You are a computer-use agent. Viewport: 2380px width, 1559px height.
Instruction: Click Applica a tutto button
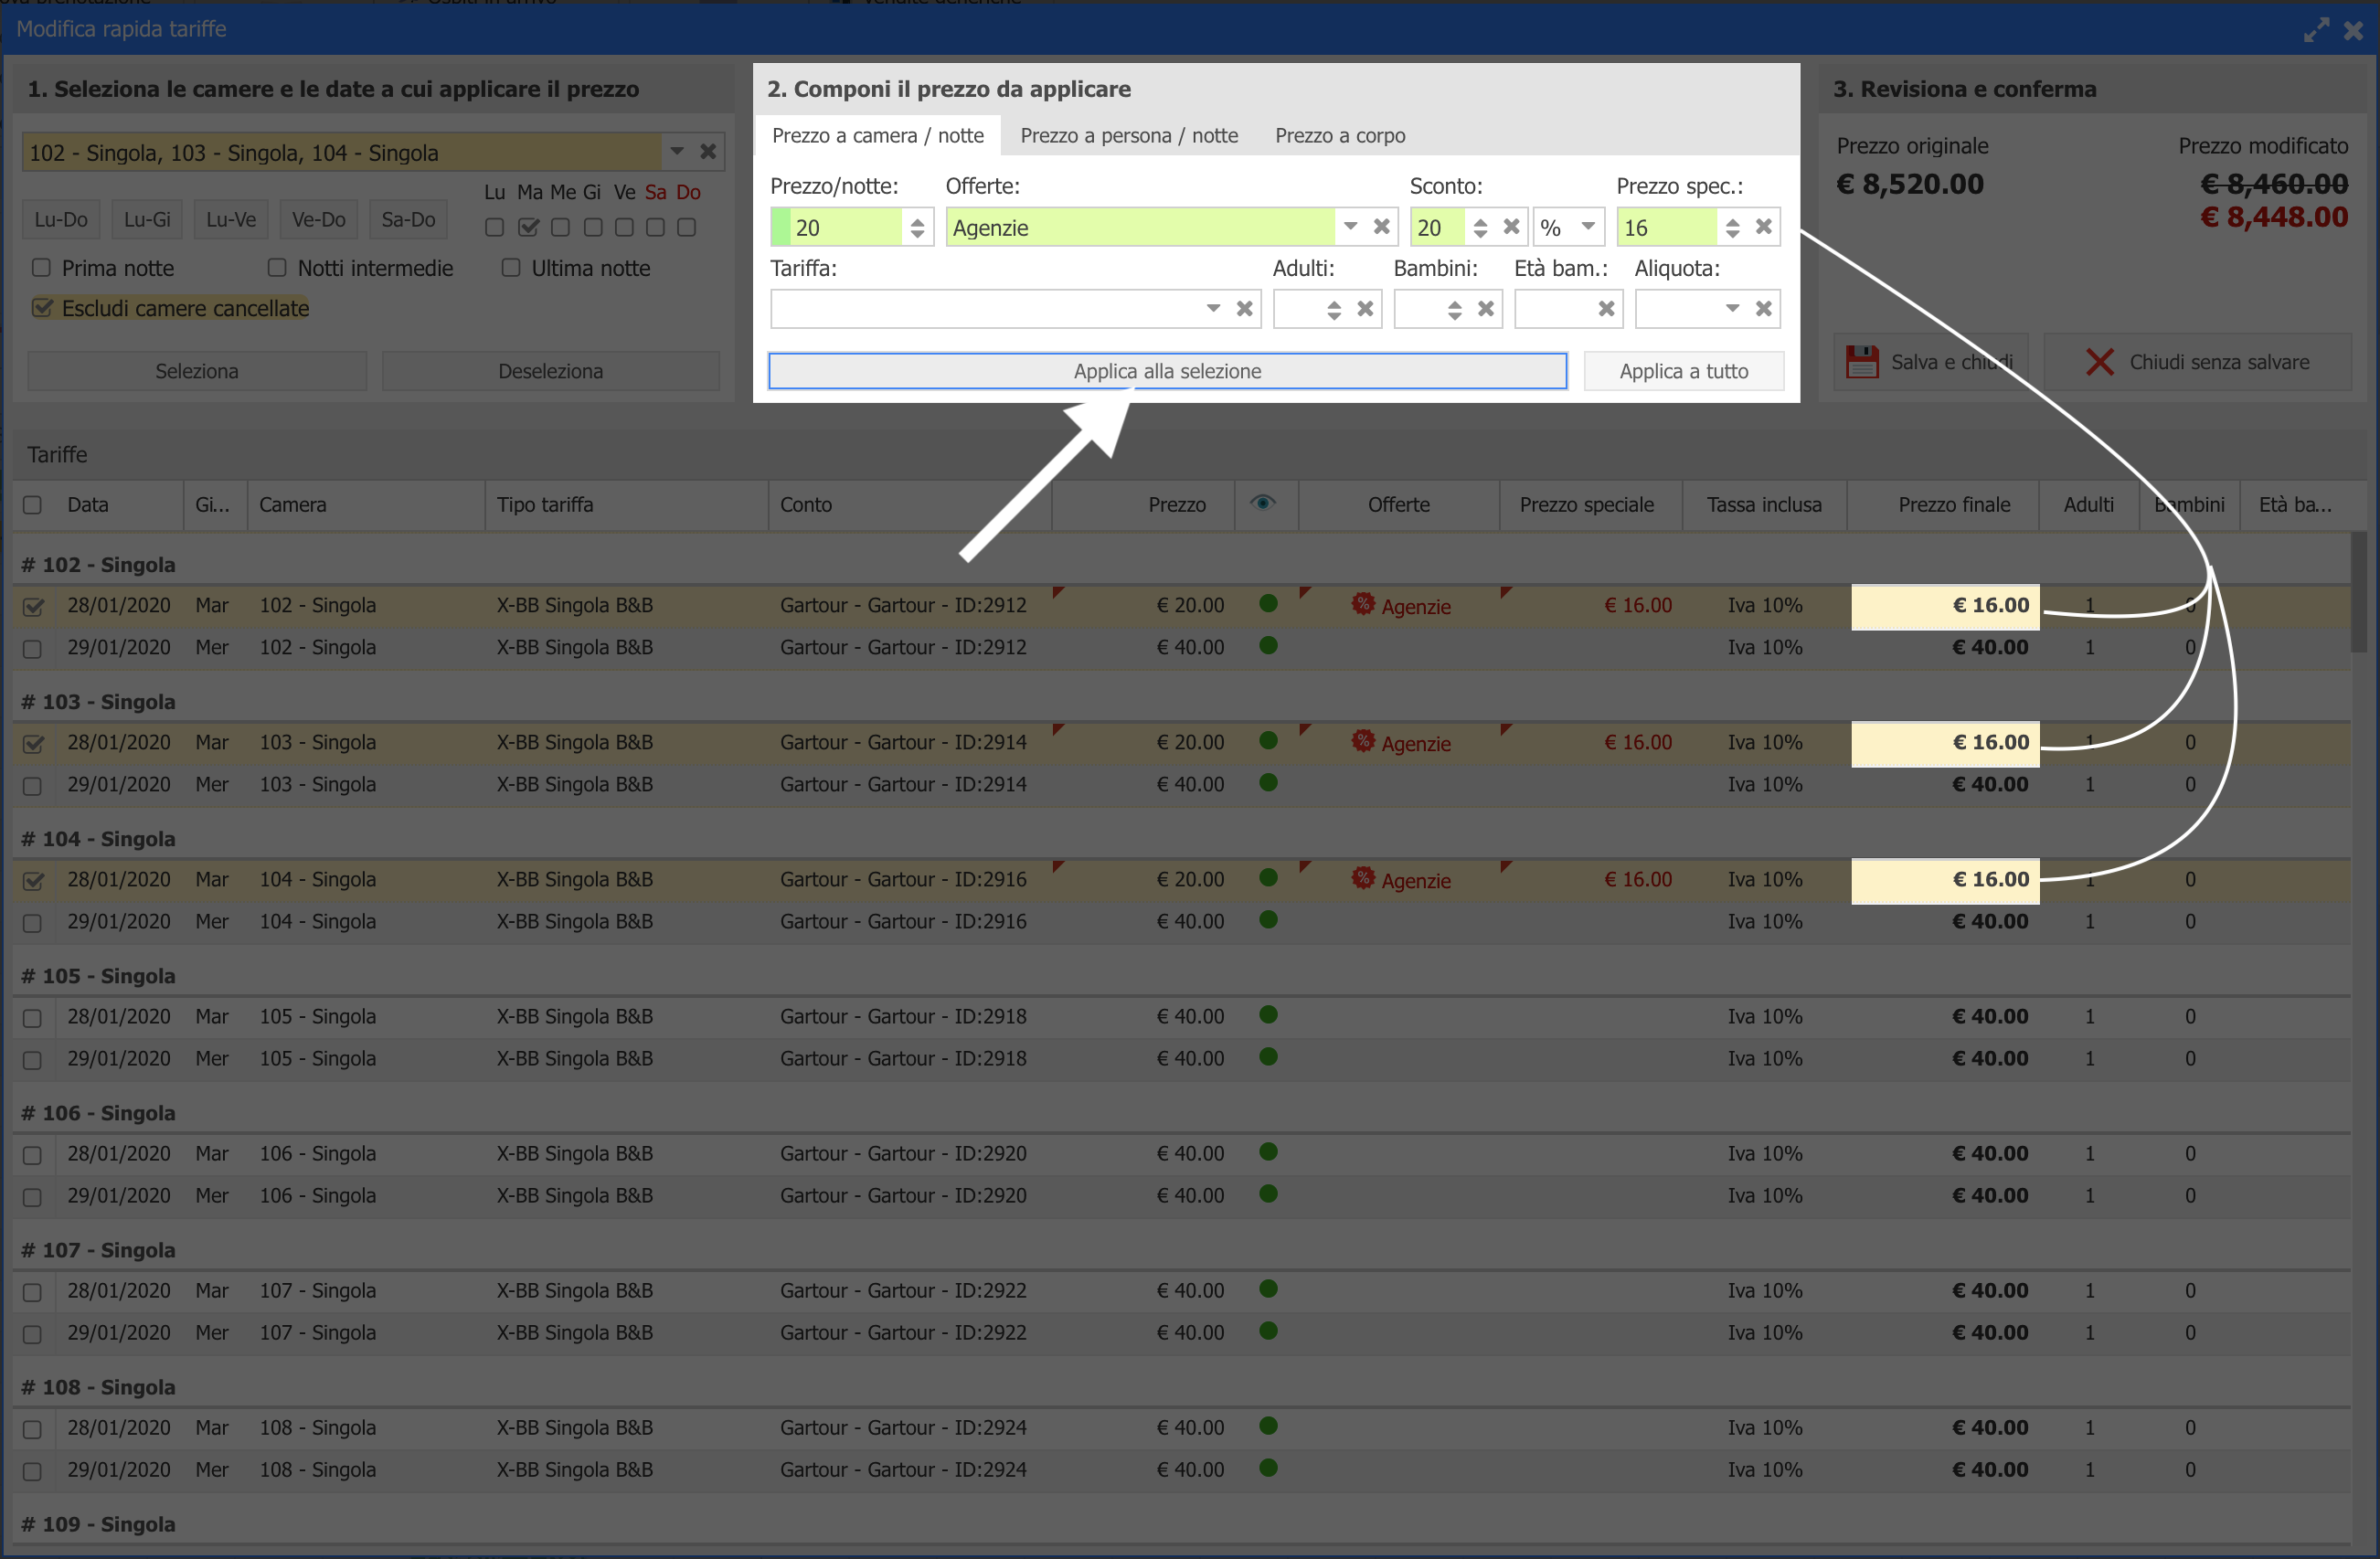pyautogui.click(x=1684, y=371)
